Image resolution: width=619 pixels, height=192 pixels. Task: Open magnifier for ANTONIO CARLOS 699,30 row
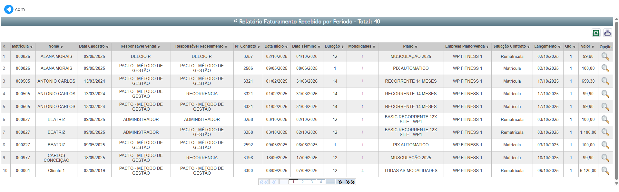pyautogui.click(x=605, y=81)
